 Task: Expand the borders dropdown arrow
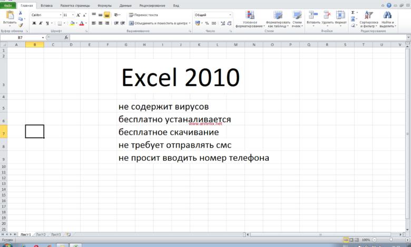(x=64, y=23)
